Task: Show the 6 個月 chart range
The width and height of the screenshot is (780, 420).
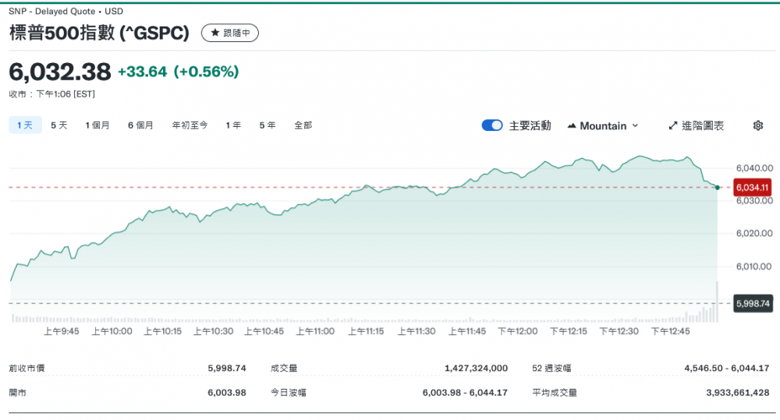Action: [x=140, y=125]
